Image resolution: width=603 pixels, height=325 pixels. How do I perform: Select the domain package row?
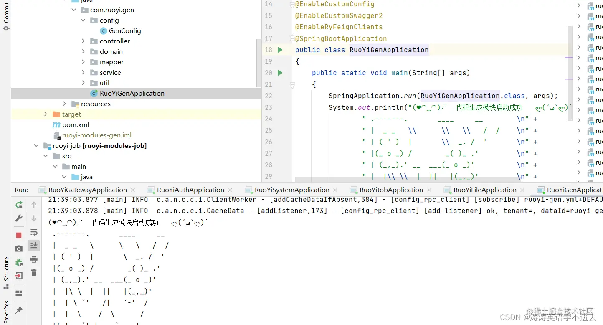136,51
